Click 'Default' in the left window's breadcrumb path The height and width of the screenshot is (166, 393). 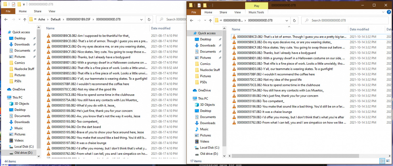56,19
